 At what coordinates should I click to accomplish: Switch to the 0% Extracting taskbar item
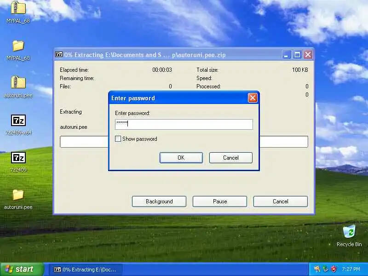85,270
